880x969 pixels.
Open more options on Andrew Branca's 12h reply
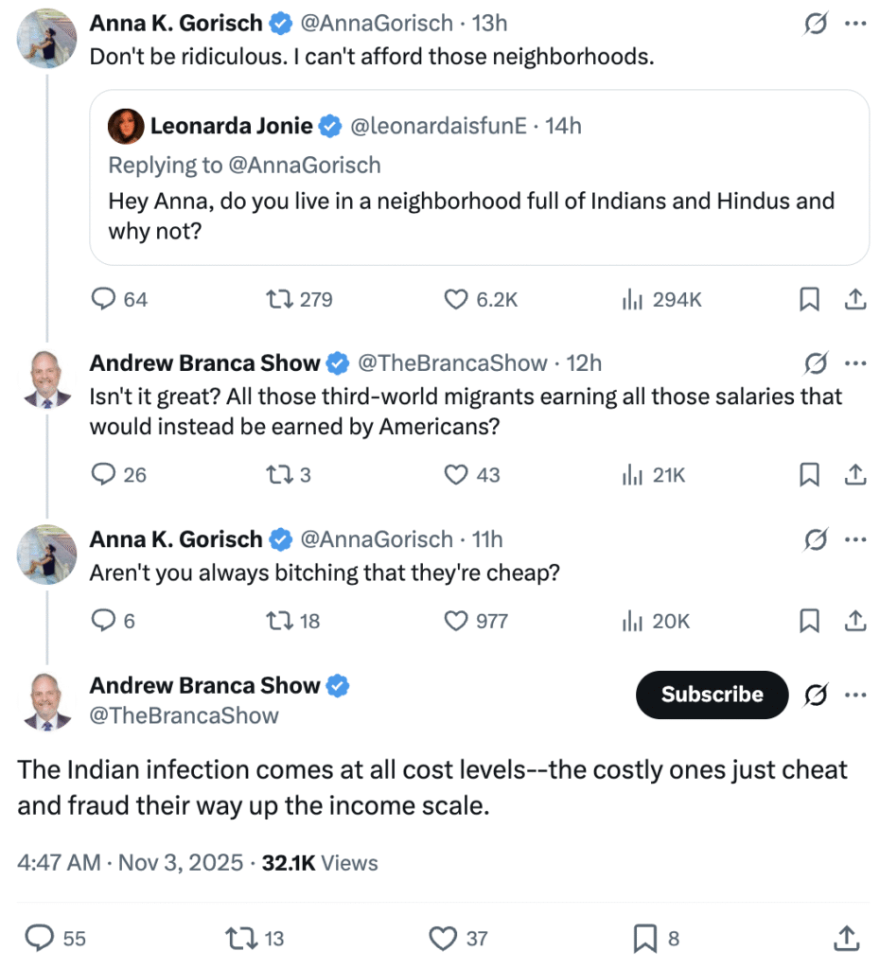pos(854,363)
